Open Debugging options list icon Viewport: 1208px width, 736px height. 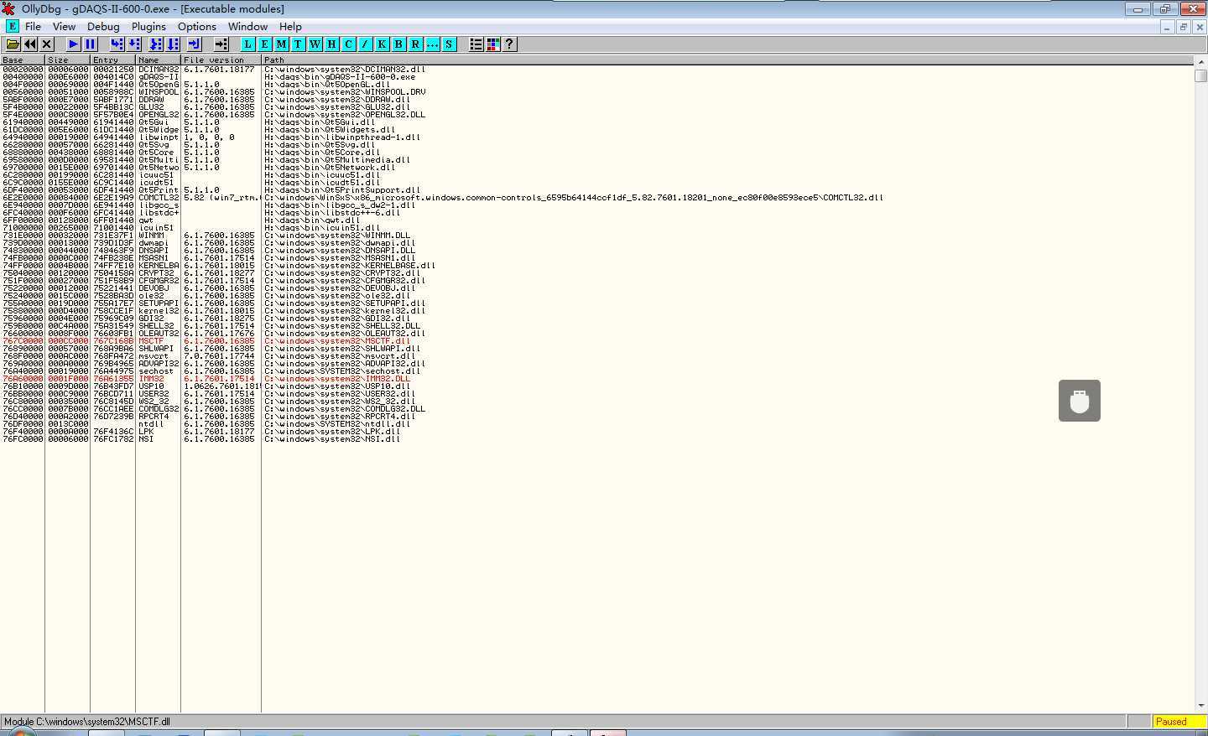coord(476,44)
